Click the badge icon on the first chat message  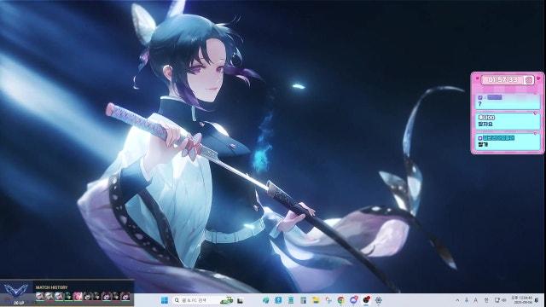point(480,98)
